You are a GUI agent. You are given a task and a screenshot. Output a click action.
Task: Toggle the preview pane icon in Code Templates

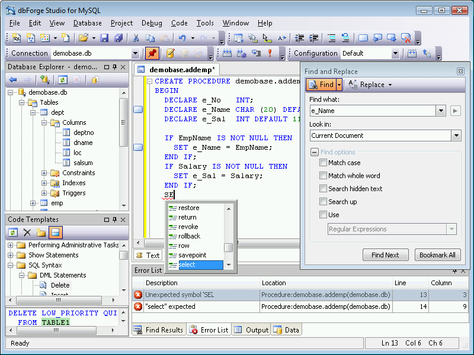(x=55, y=233)
